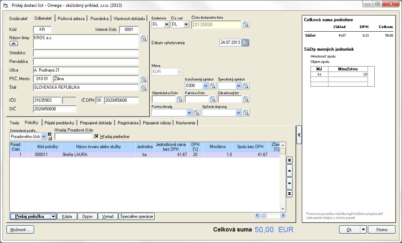The height and width of the screenshot is (243, 402).
Task: Select the Skriňa LAURA item row
Action: click(145, 155)
